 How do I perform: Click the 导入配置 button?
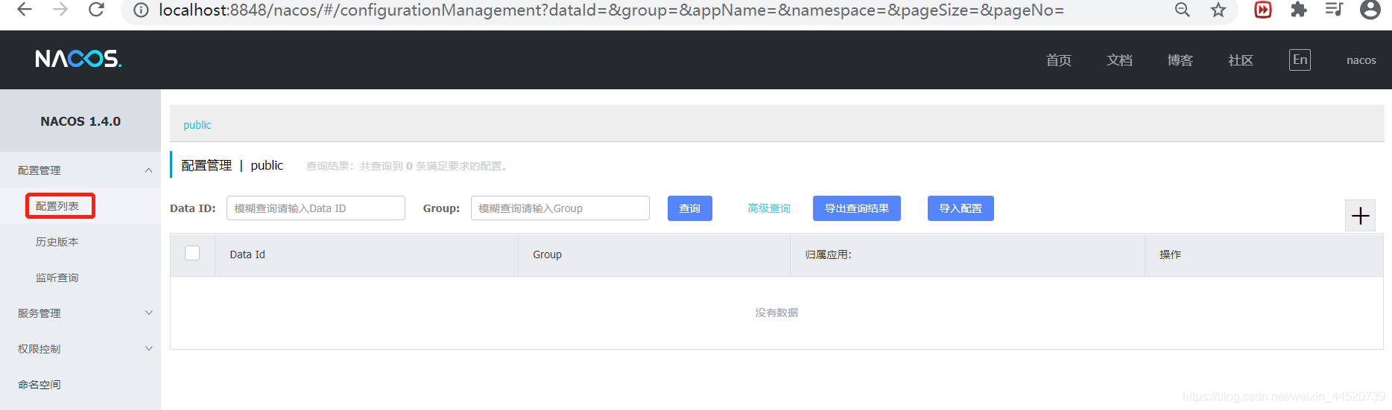pyautogui.click(x=961, y=208)
